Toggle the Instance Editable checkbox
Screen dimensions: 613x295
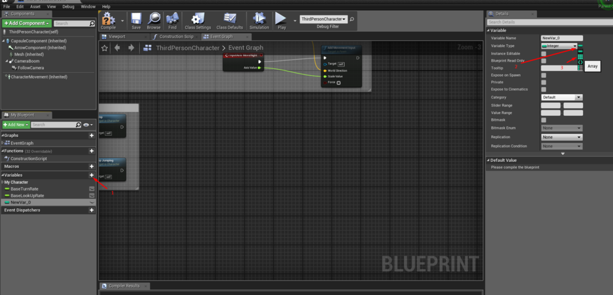pos(543,54)
